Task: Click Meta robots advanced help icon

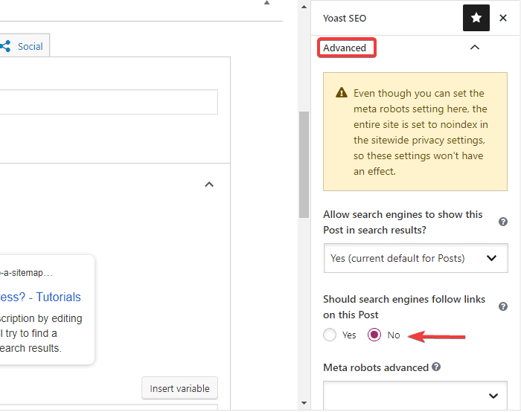Action: pos(436,367)
